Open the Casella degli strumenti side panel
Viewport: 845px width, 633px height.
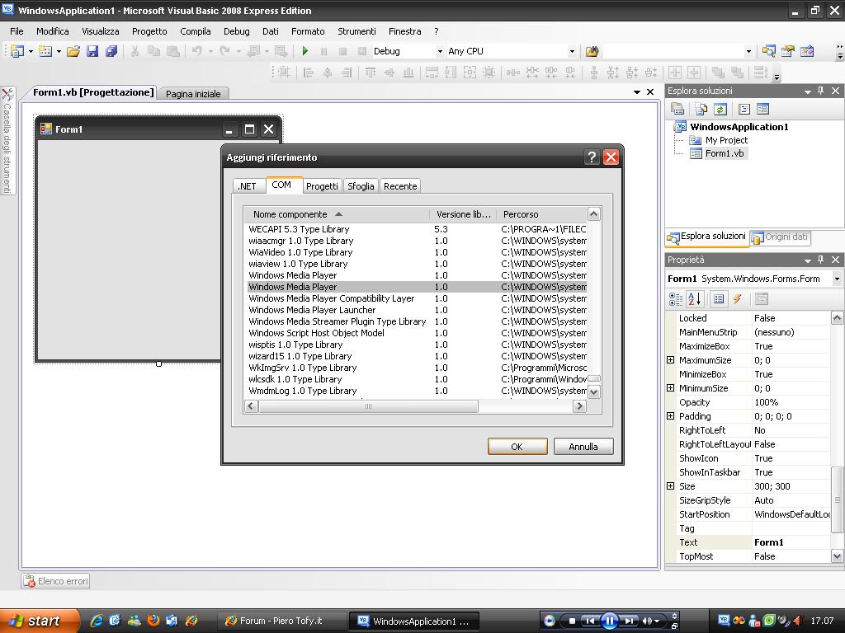7,140
